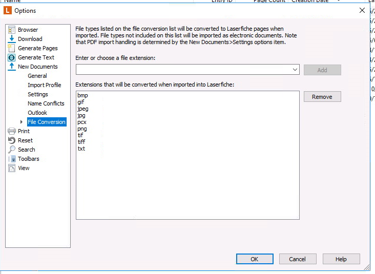
Task: Click the Toolbars icon
Action: click(x=12, y=159)
